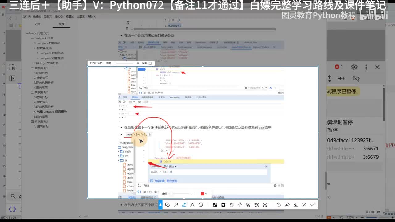Image resolution: width=395 pixels, height=222 pixels.
Task: Toggle the shadow (阴影) checkbox
Action: click(150, 63)
